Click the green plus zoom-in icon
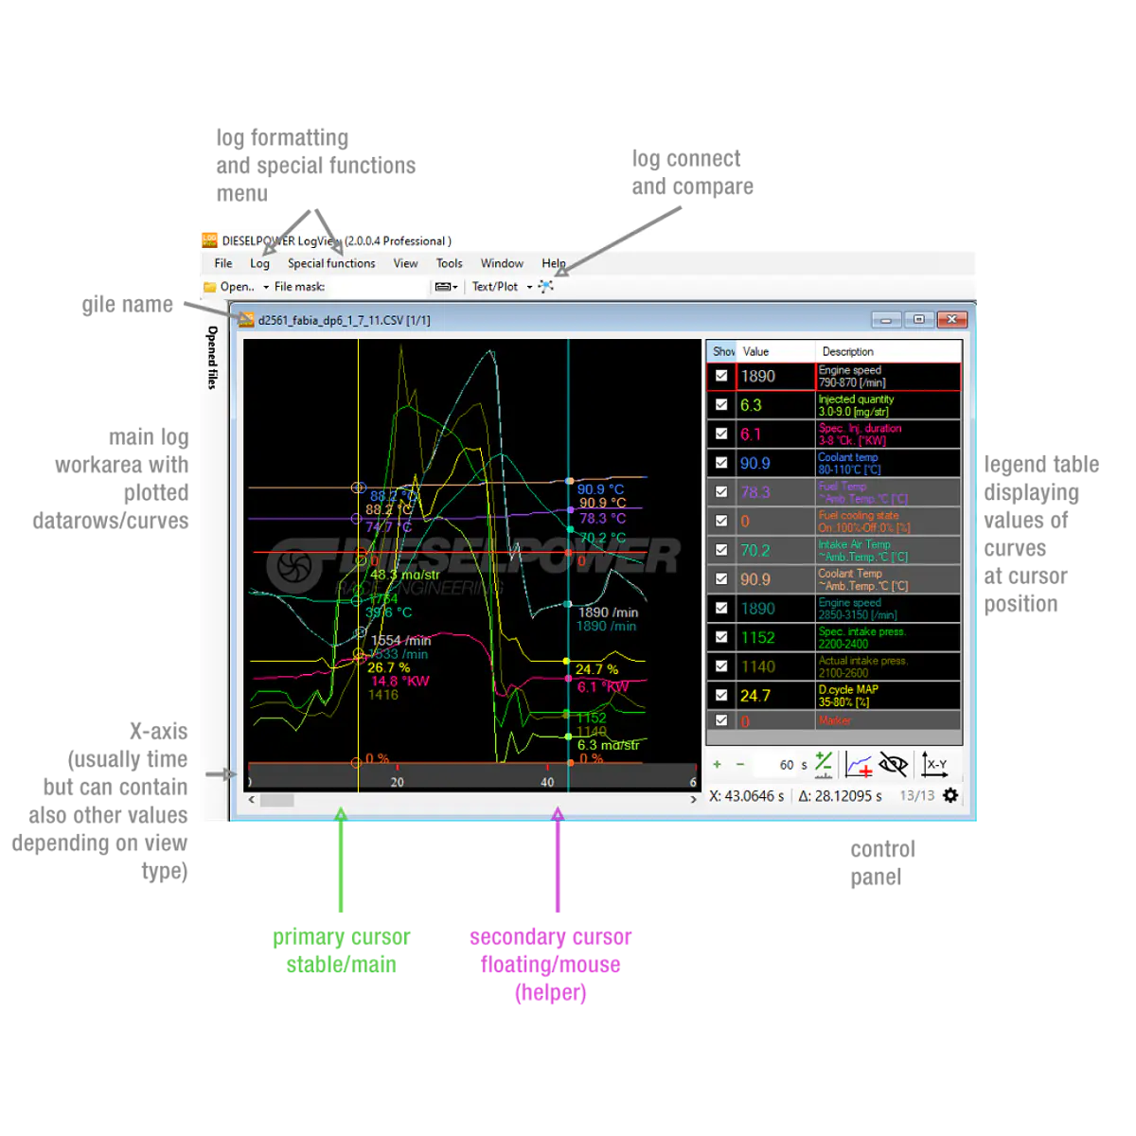The image size is (1136, 1136). (717, 765)
